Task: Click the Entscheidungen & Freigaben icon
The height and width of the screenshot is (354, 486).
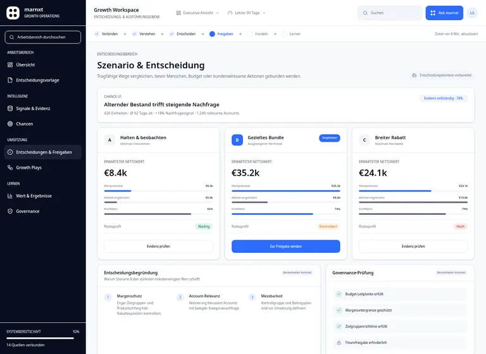Action: click(10, 152)
